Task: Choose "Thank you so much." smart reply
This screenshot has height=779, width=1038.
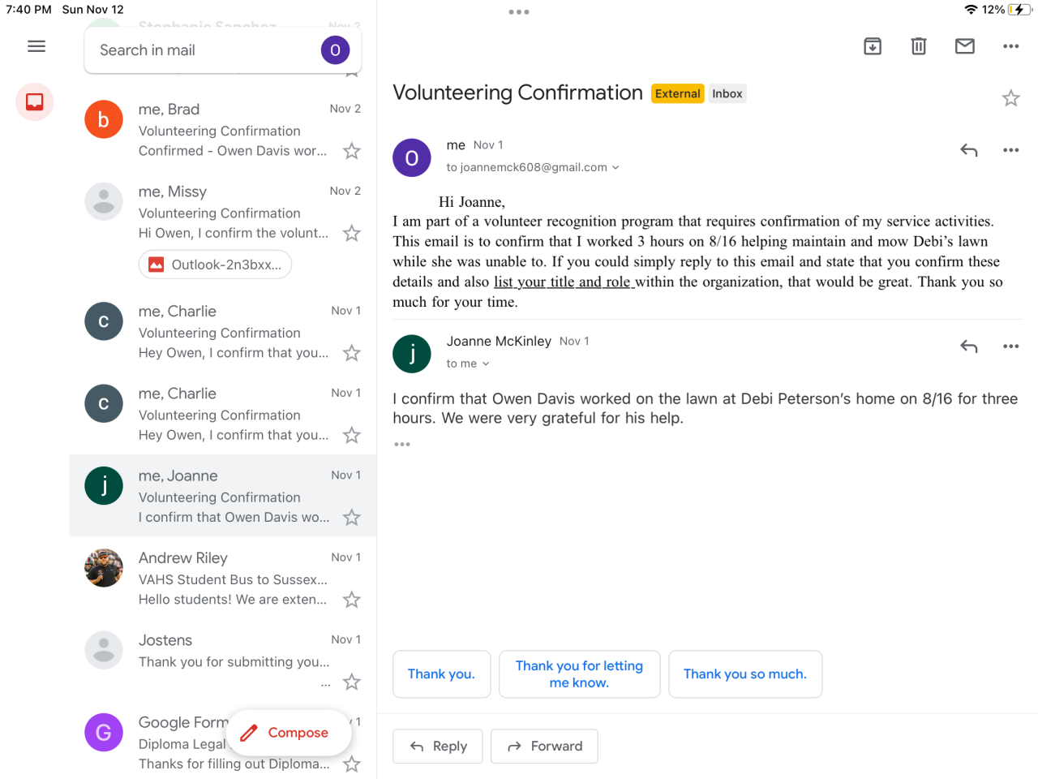Action: tap(744, 674)
